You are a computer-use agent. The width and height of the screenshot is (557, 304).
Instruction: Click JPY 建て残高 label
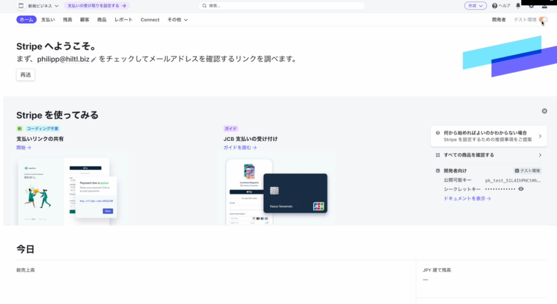pyautogui.click(x=437, y=270)
